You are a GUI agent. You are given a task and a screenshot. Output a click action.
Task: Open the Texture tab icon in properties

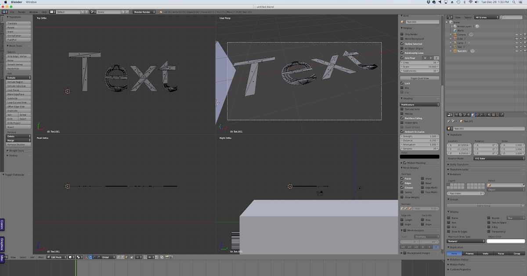click(x=493, y=115)
